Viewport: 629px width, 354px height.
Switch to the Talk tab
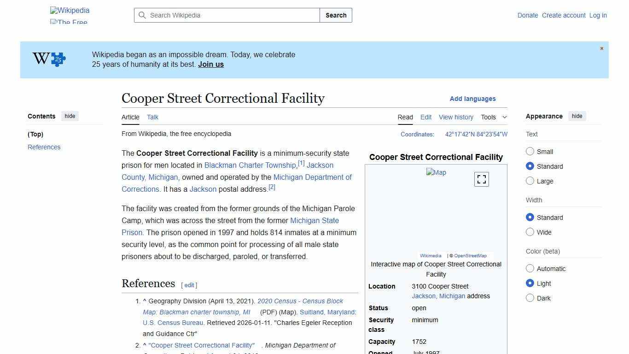click(x=152, y=117)
